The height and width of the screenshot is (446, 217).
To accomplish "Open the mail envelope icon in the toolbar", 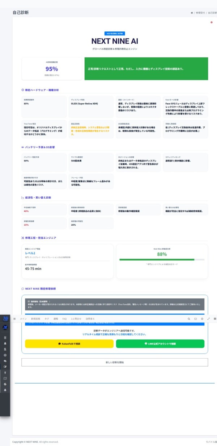I will pos(196,319).
